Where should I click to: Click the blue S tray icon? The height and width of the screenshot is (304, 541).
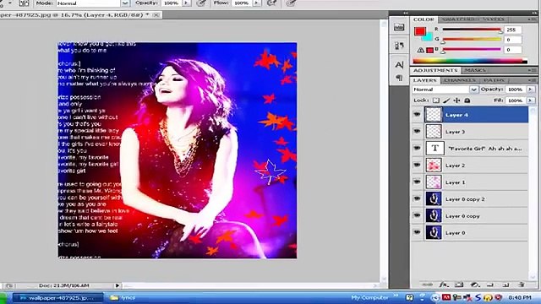(478, 297)
